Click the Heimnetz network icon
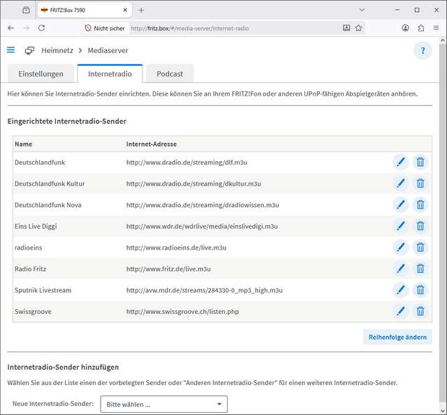The image size is (447, 415). 29,50
